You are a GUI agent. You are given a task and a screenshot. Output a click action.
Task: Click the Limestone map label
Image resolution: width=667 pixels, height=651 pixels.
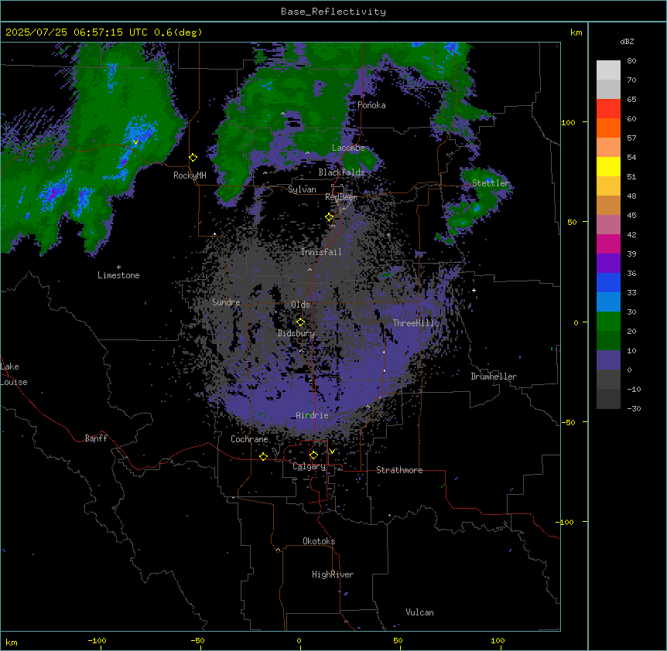coord(118,275)
